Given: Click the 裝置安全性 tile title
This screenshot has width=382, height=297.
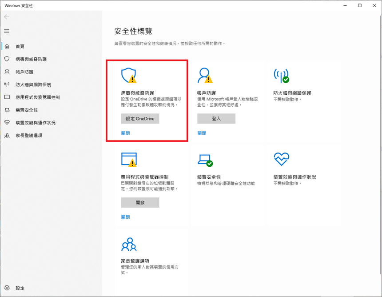Looking at the screenshot, I should (x=209, y=177).
